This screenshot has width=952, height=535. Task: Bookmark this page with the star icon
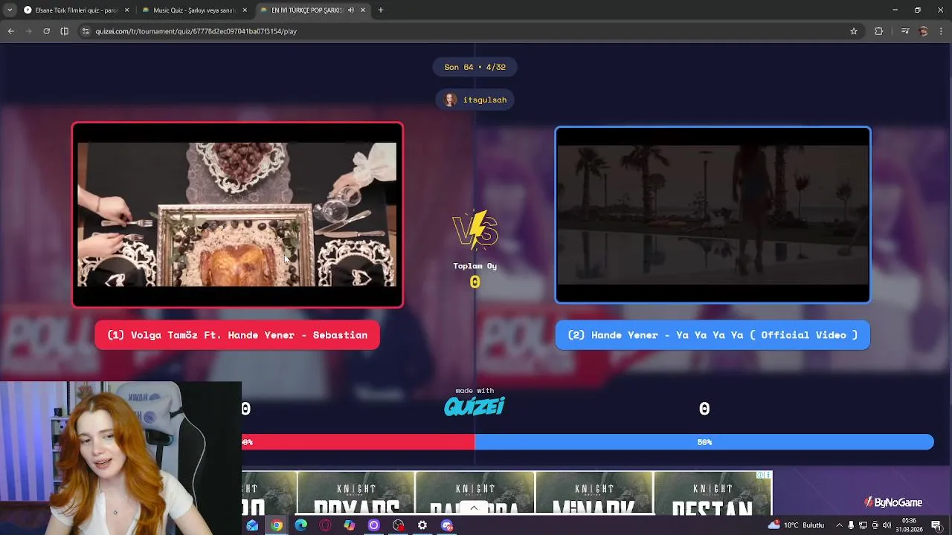854,31
